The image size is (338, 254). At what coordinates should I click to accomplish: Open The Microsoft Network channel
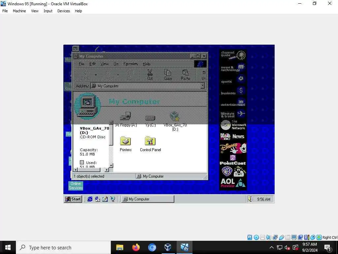[x=233, y=125]
